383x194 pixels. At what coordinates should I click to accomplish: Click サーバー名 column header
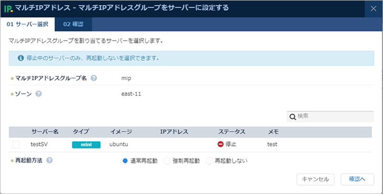point(45,132)
